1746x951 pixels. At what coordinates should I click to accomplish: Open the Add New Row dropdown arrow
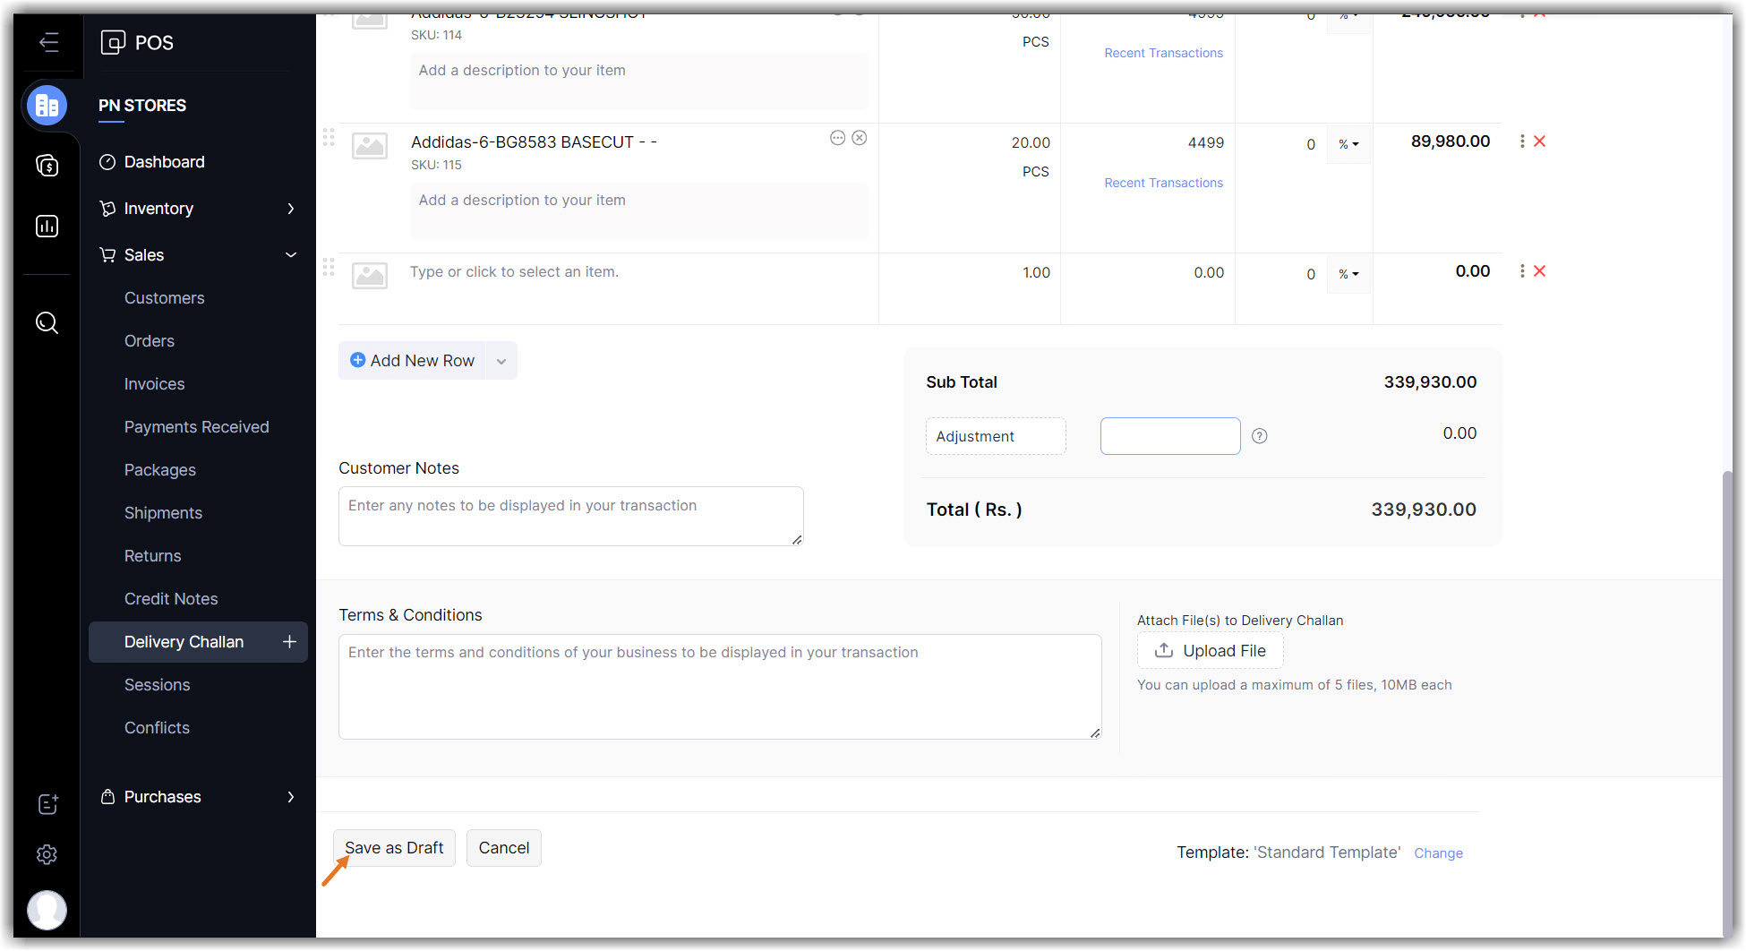(x=501, y=361)
